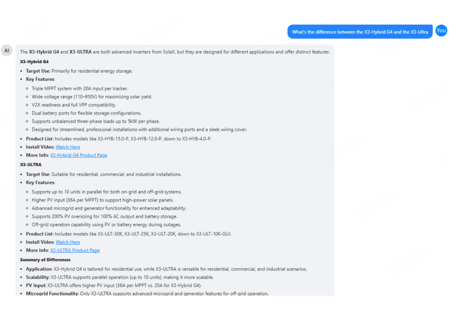Click the Off-grid operation capability bullet

[106, 225]
